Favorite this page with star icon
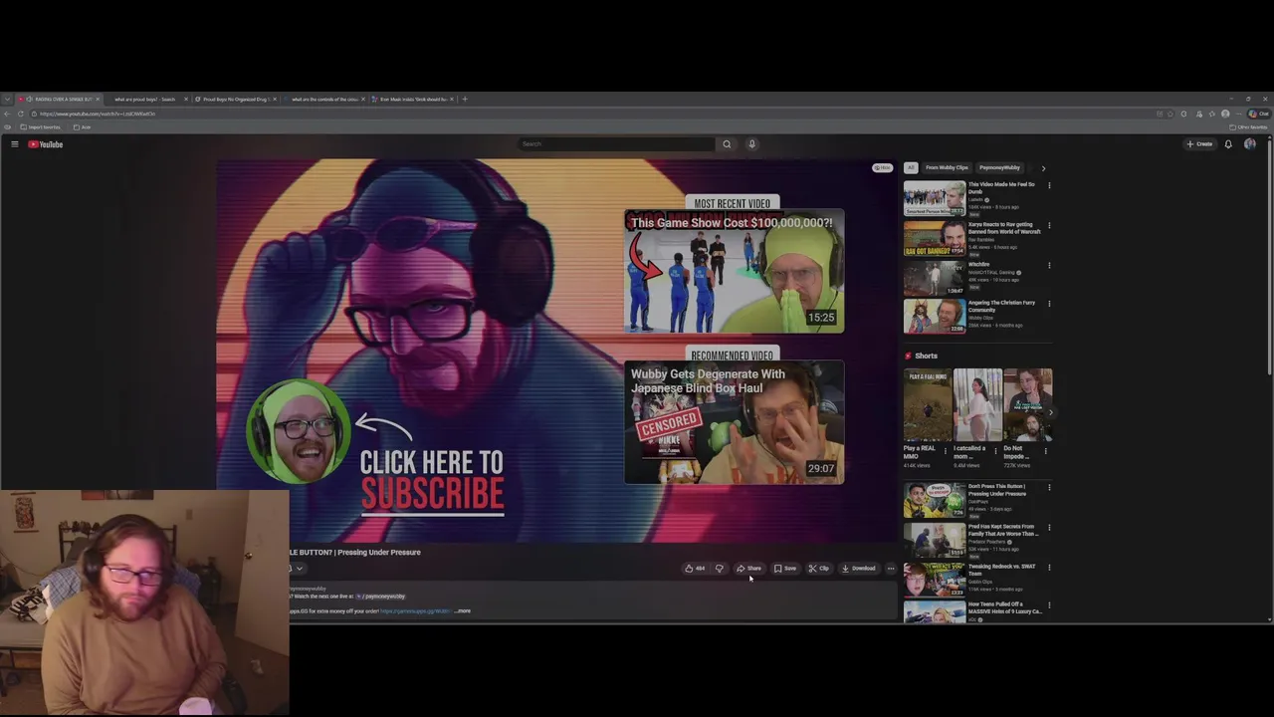 point(1170,114)
